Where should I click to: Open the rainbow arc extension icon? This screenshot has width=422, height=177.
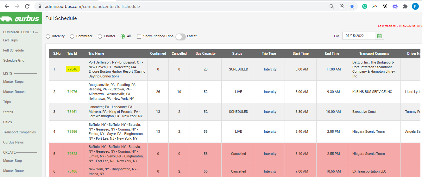click(375, 6)
